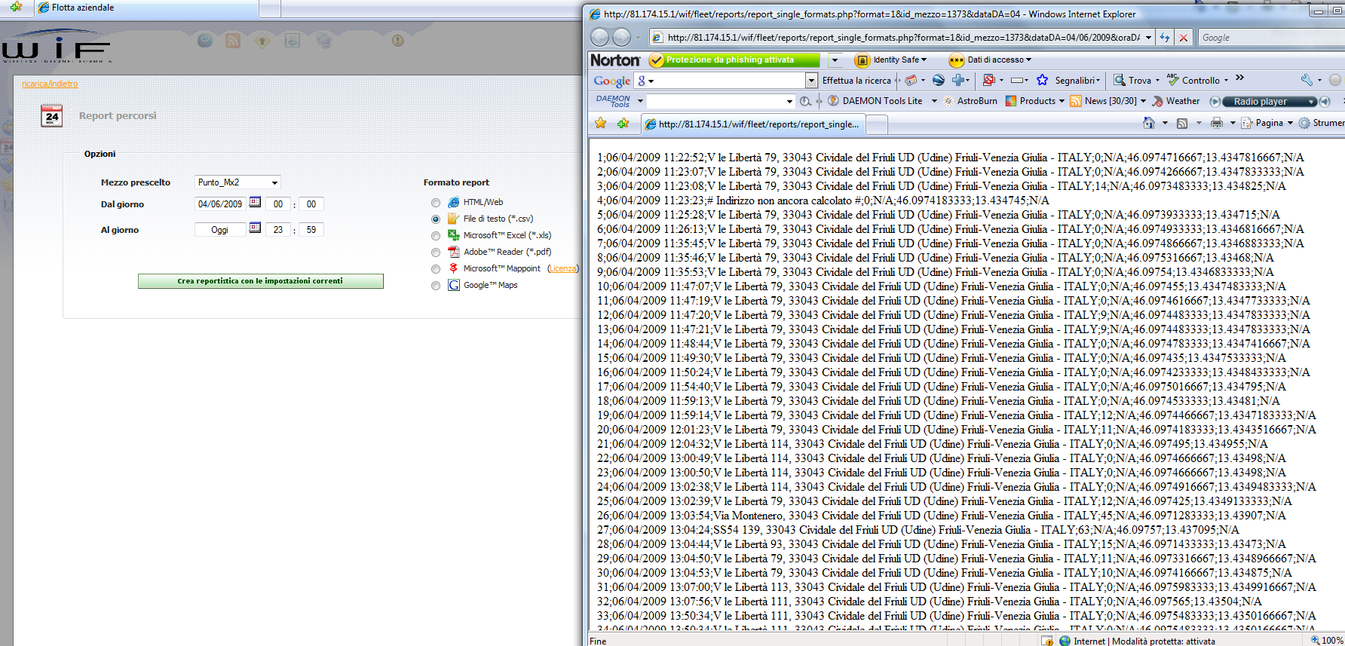1345x646 pixels.
Task: Select the report_single tab in popup
Action: [752, 124]
